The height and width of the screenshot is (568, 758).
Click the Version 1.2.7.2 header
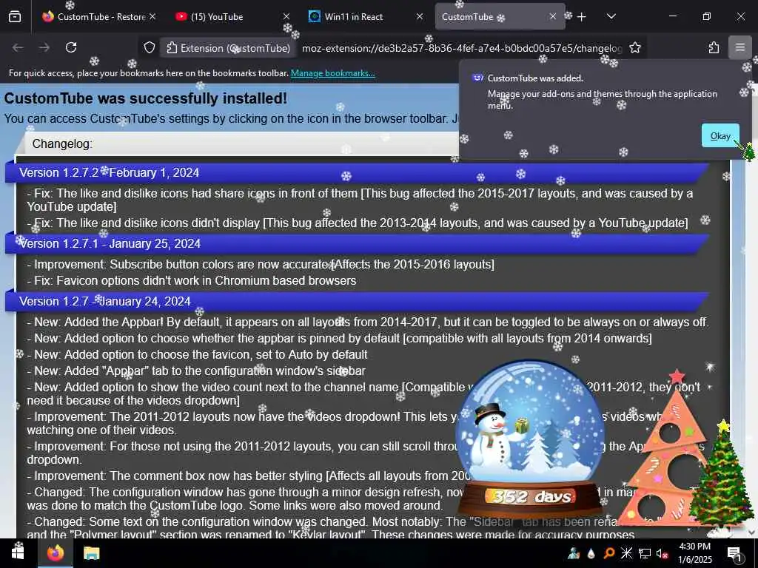[357, 173]
